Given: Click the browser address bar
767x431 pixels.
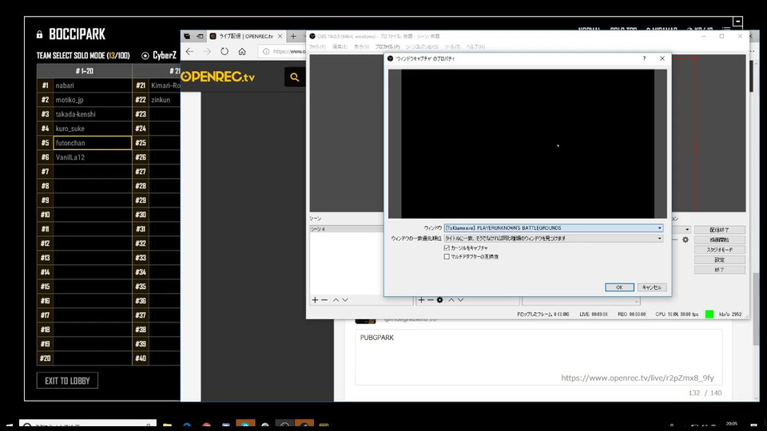Looking at the screenshot, I should [x=284, y=51].
